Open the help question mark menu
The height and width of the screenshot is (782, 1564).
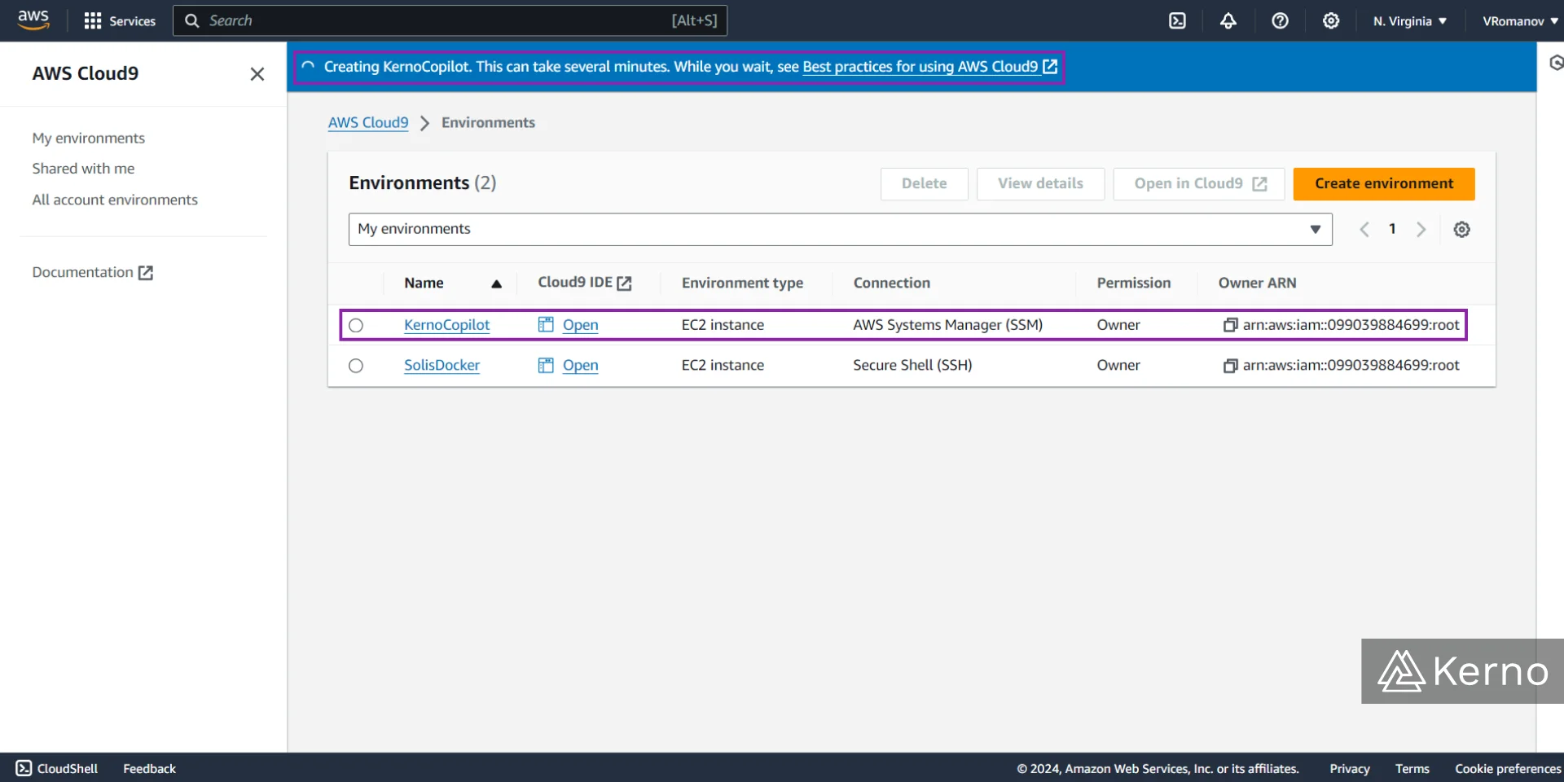click(1280, 20)
